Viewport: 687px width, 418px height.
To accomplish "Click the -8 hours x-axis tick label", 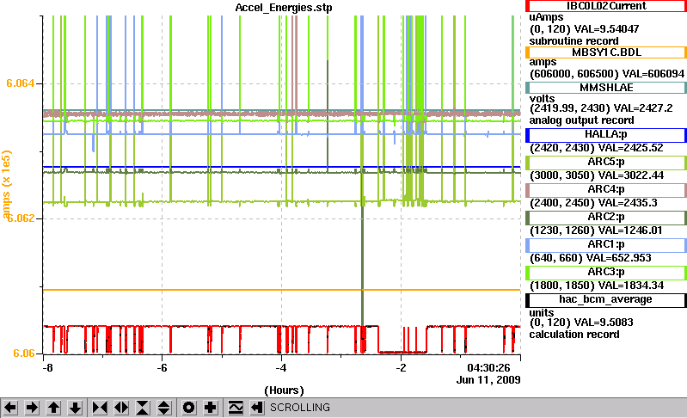I will 48,368.
